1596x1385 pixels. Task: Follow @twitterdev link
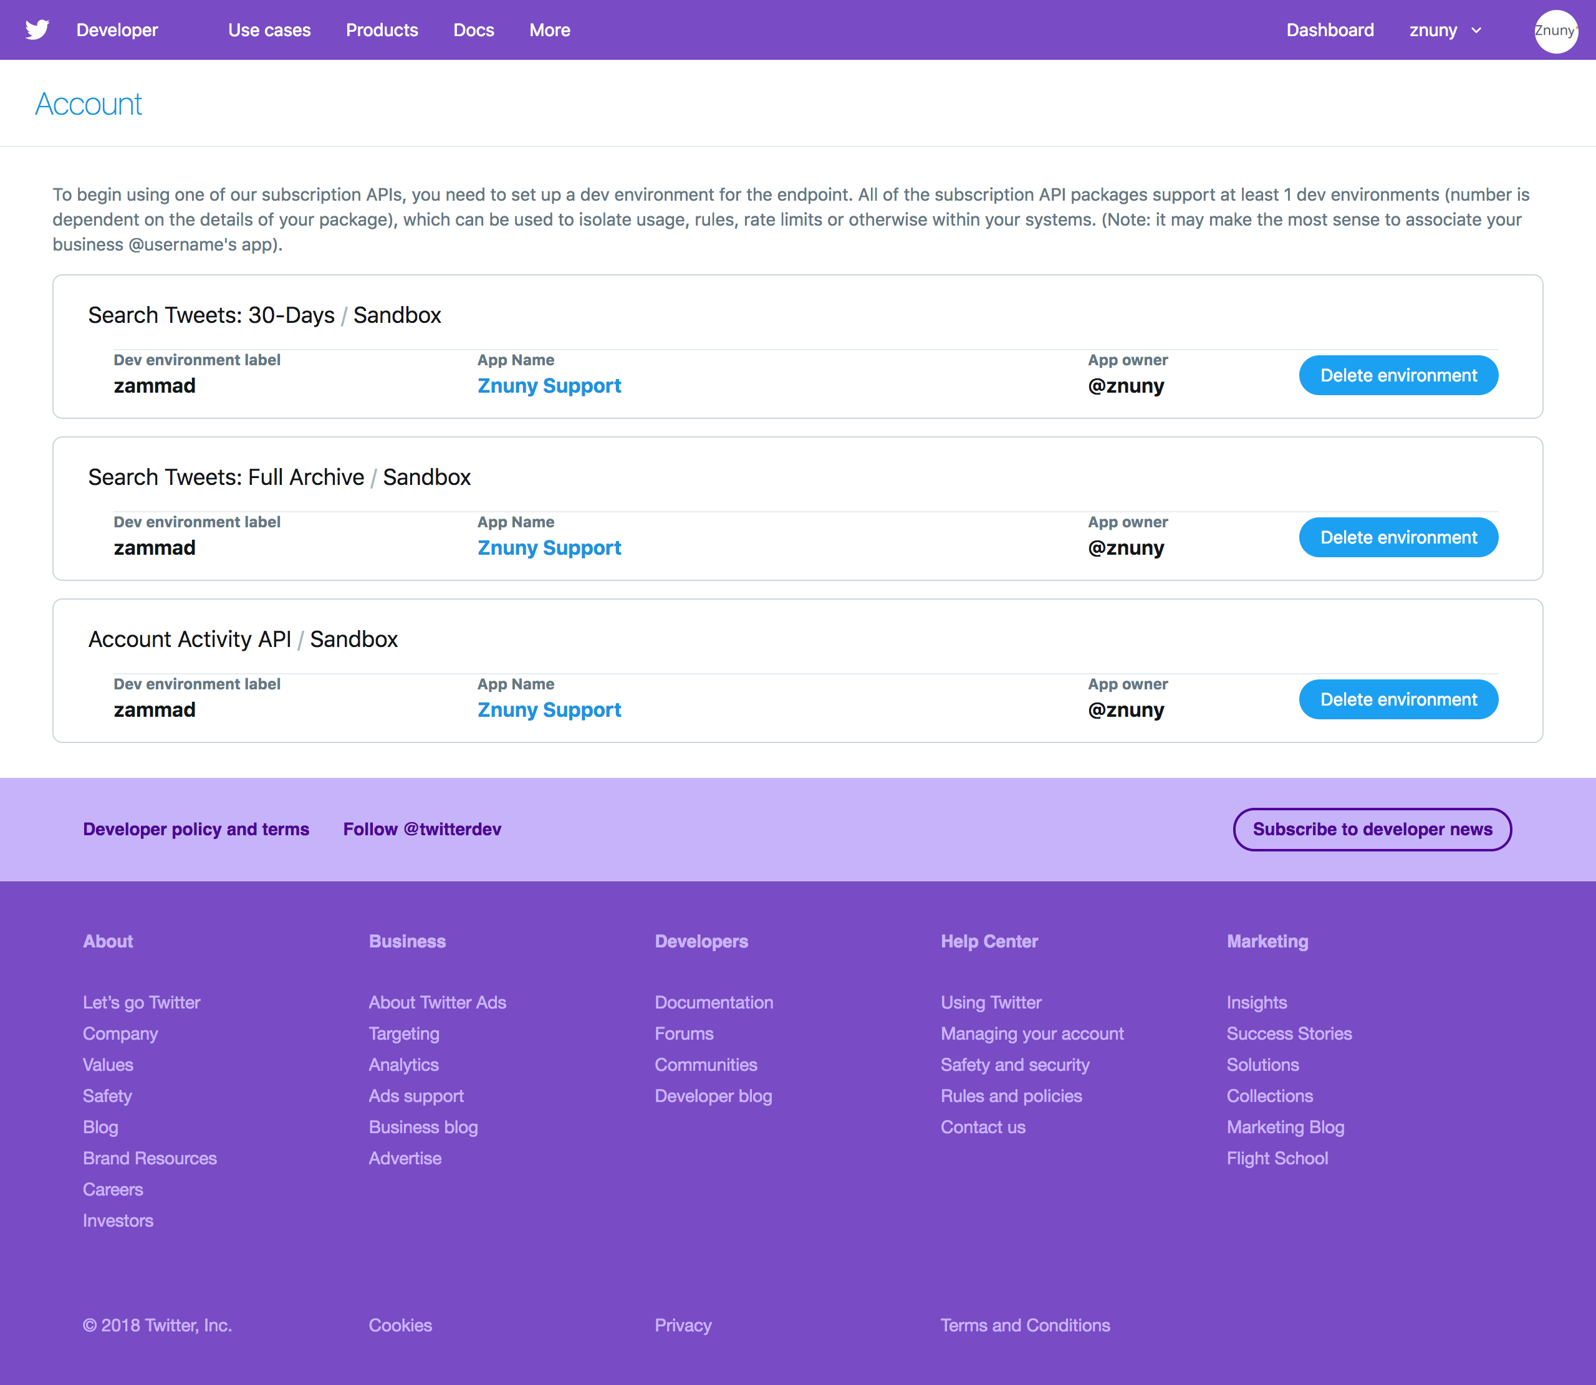422,829
